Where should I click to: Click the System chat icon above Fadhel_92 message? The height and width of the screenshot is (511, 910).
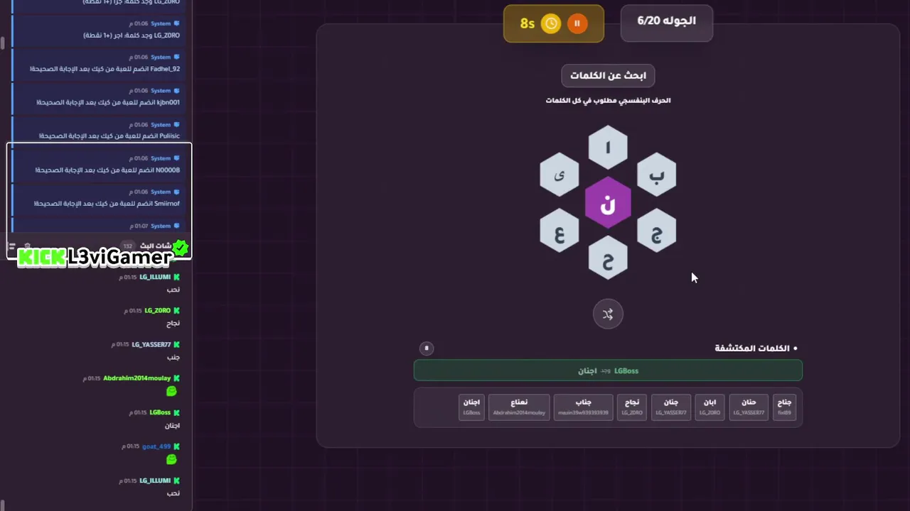[x=177, y=57]
